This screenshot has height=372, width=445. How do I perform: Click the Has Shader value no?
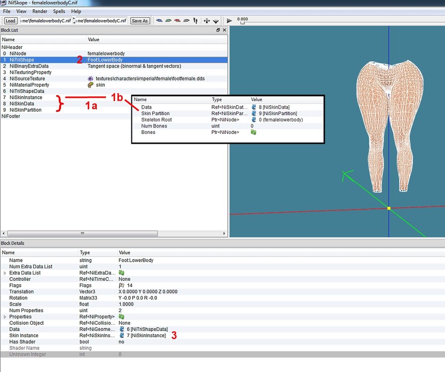(x=122, y=342)
